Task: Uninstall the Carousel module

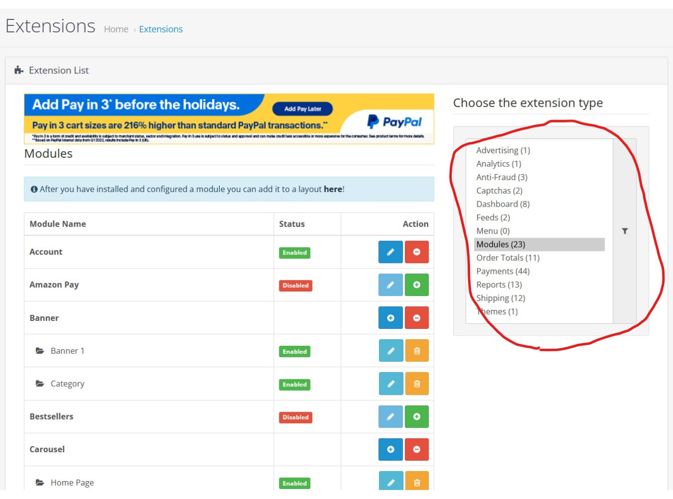Action: click(416, 450)
